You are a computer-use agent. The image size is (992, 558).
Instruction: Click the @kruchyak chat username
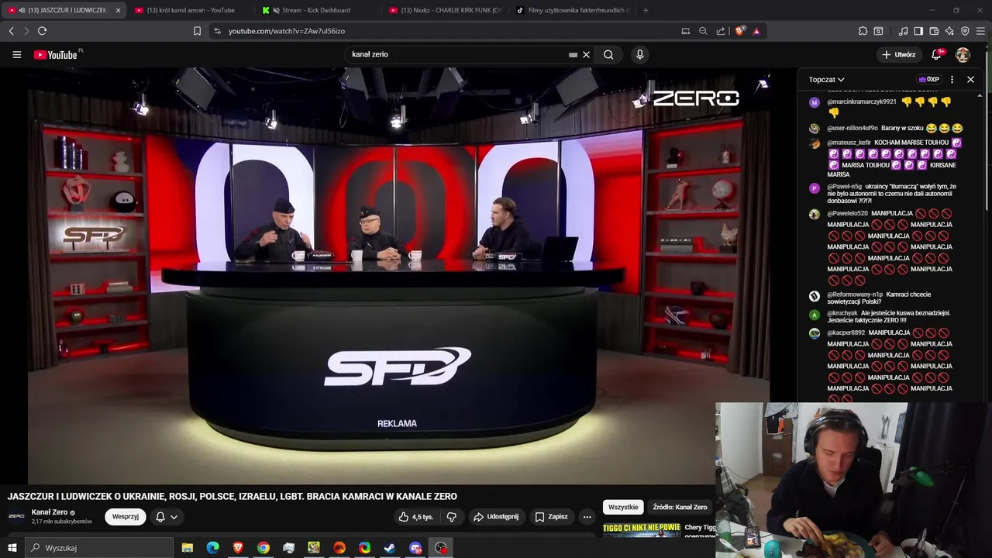[x=842, y=313]
